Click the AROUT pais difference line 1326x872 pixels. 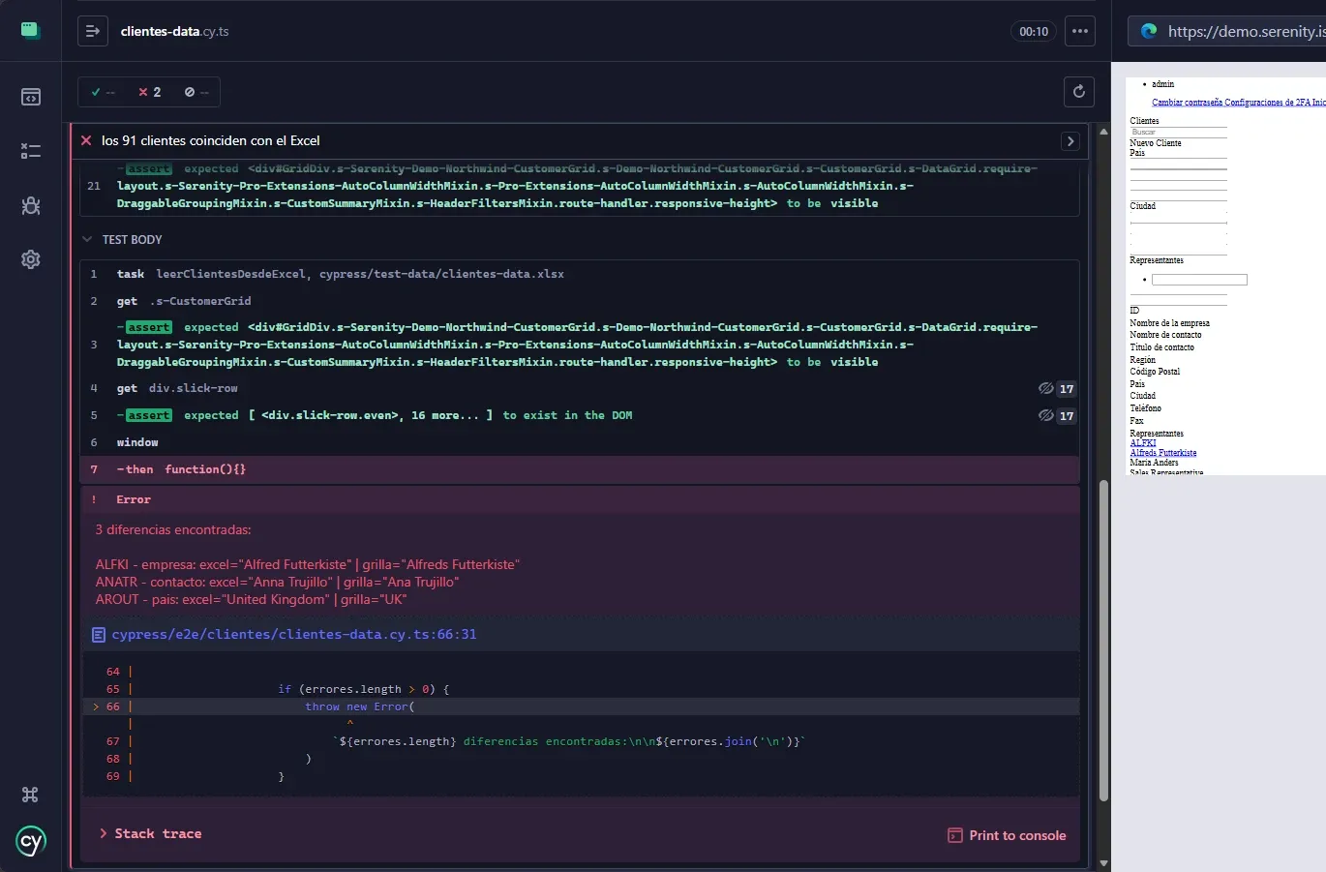251,599
